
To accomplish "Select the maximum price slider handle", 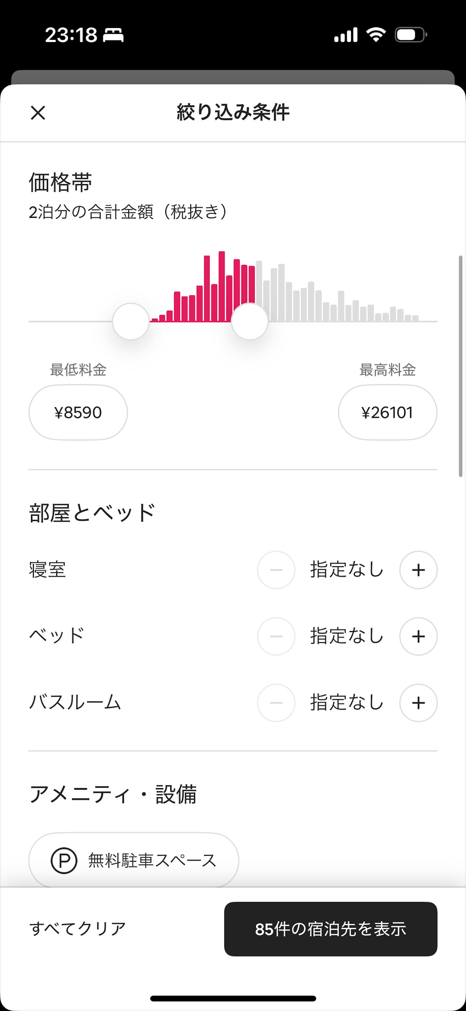I will [249, 321].
